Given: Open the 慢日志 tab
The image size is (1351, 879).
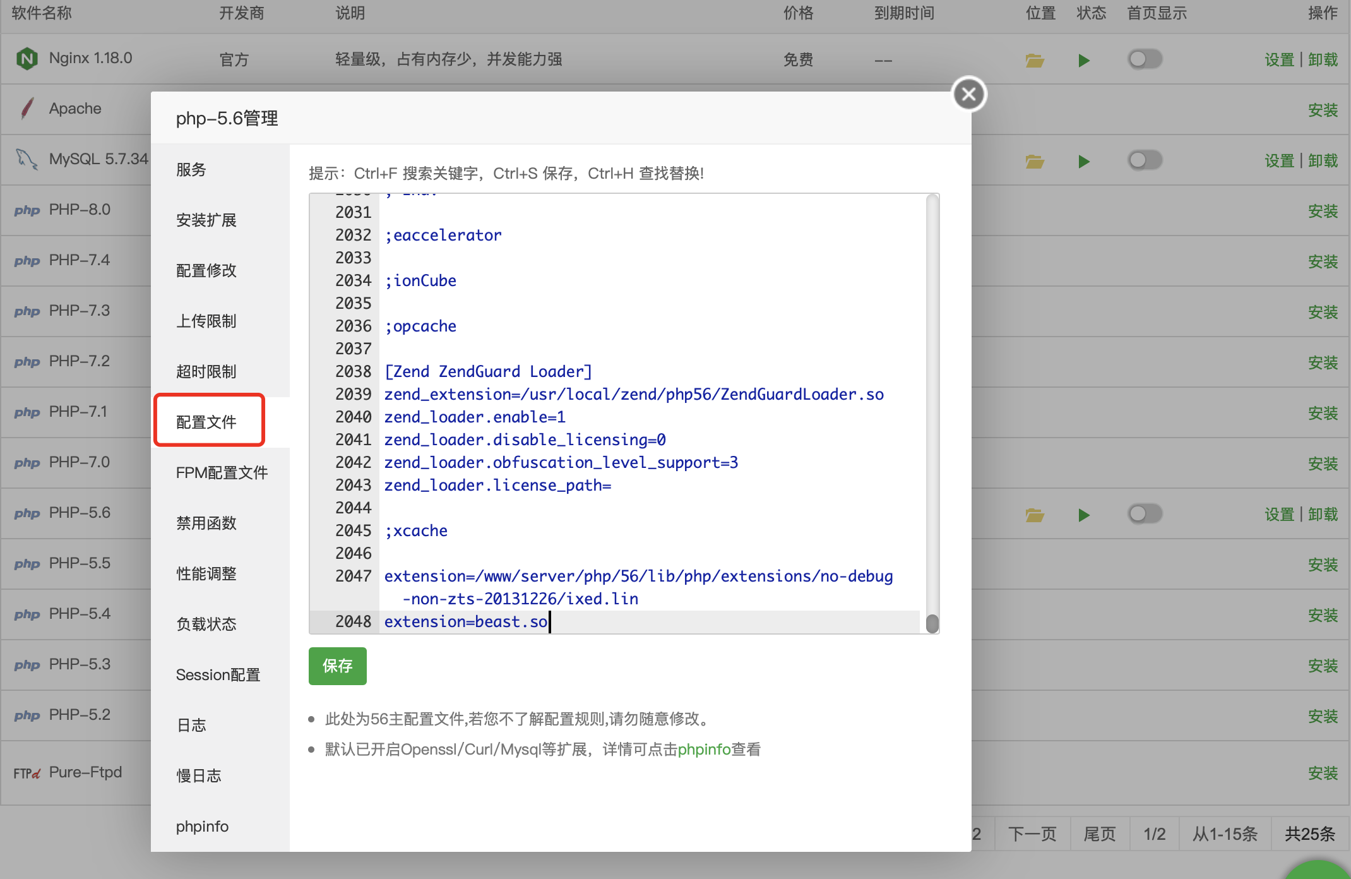Looking at the screenshot, I should [x=220, y=776].
